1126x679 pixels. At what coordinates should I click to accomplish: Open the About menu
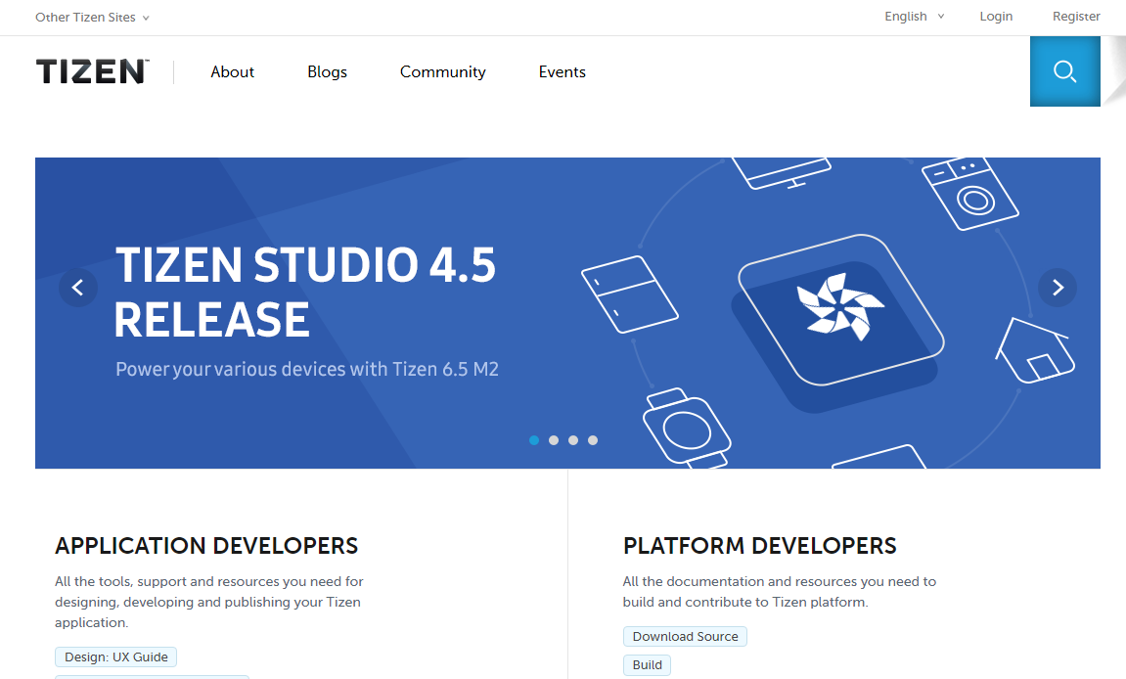232,71
